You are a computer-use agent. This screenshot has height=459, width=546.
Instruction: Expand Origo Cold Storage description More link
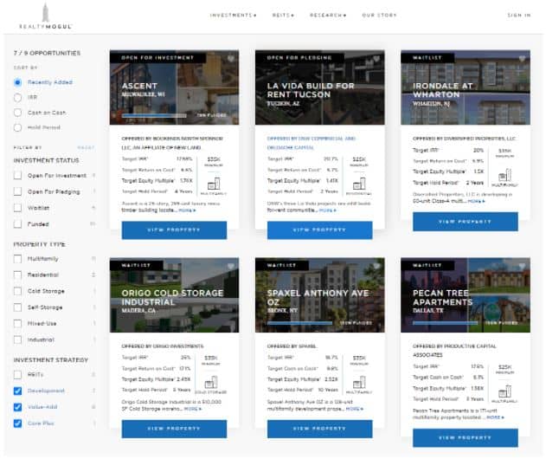tap(193, 409)
